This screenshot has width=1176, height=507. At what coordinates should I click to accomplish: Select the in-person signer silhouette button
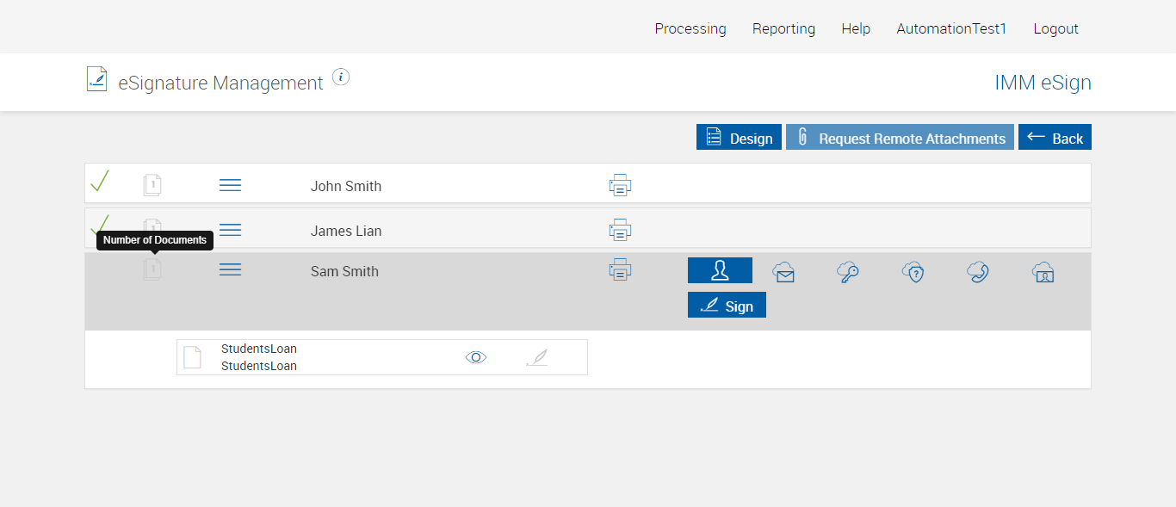click(x=720, y=270)
